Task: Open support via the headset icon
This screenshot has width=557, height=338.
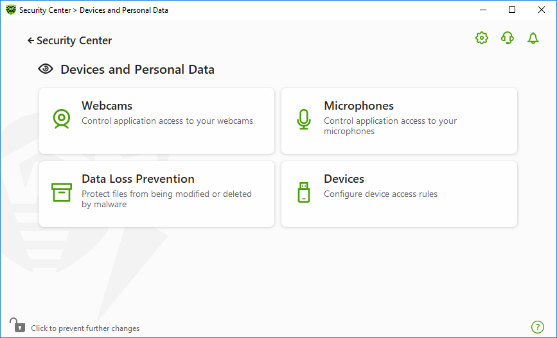Action: (508, 38)
